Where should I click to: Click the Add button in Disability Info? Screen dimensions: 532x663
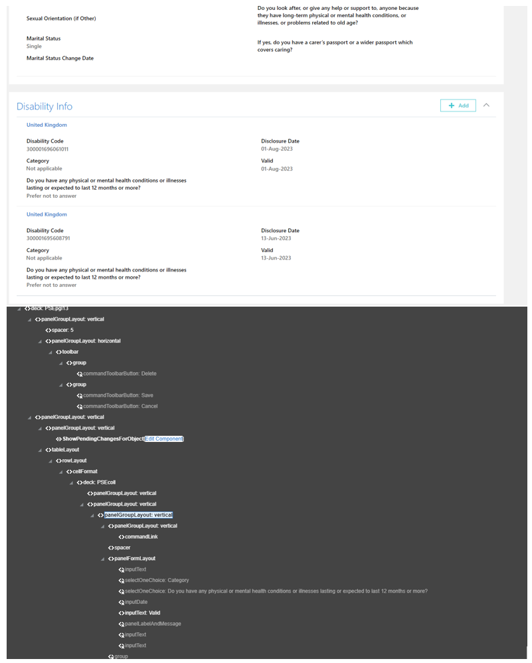click(458, 106)
